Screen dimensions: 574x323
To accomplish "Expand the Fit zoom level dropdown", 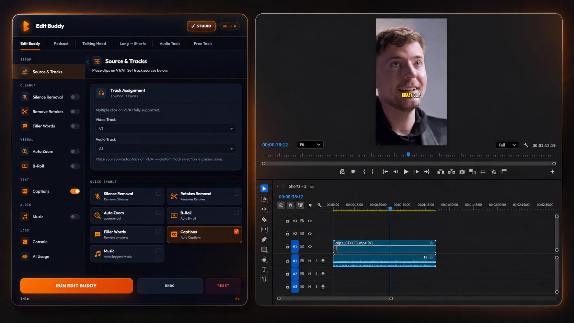I will pos(310,145).
